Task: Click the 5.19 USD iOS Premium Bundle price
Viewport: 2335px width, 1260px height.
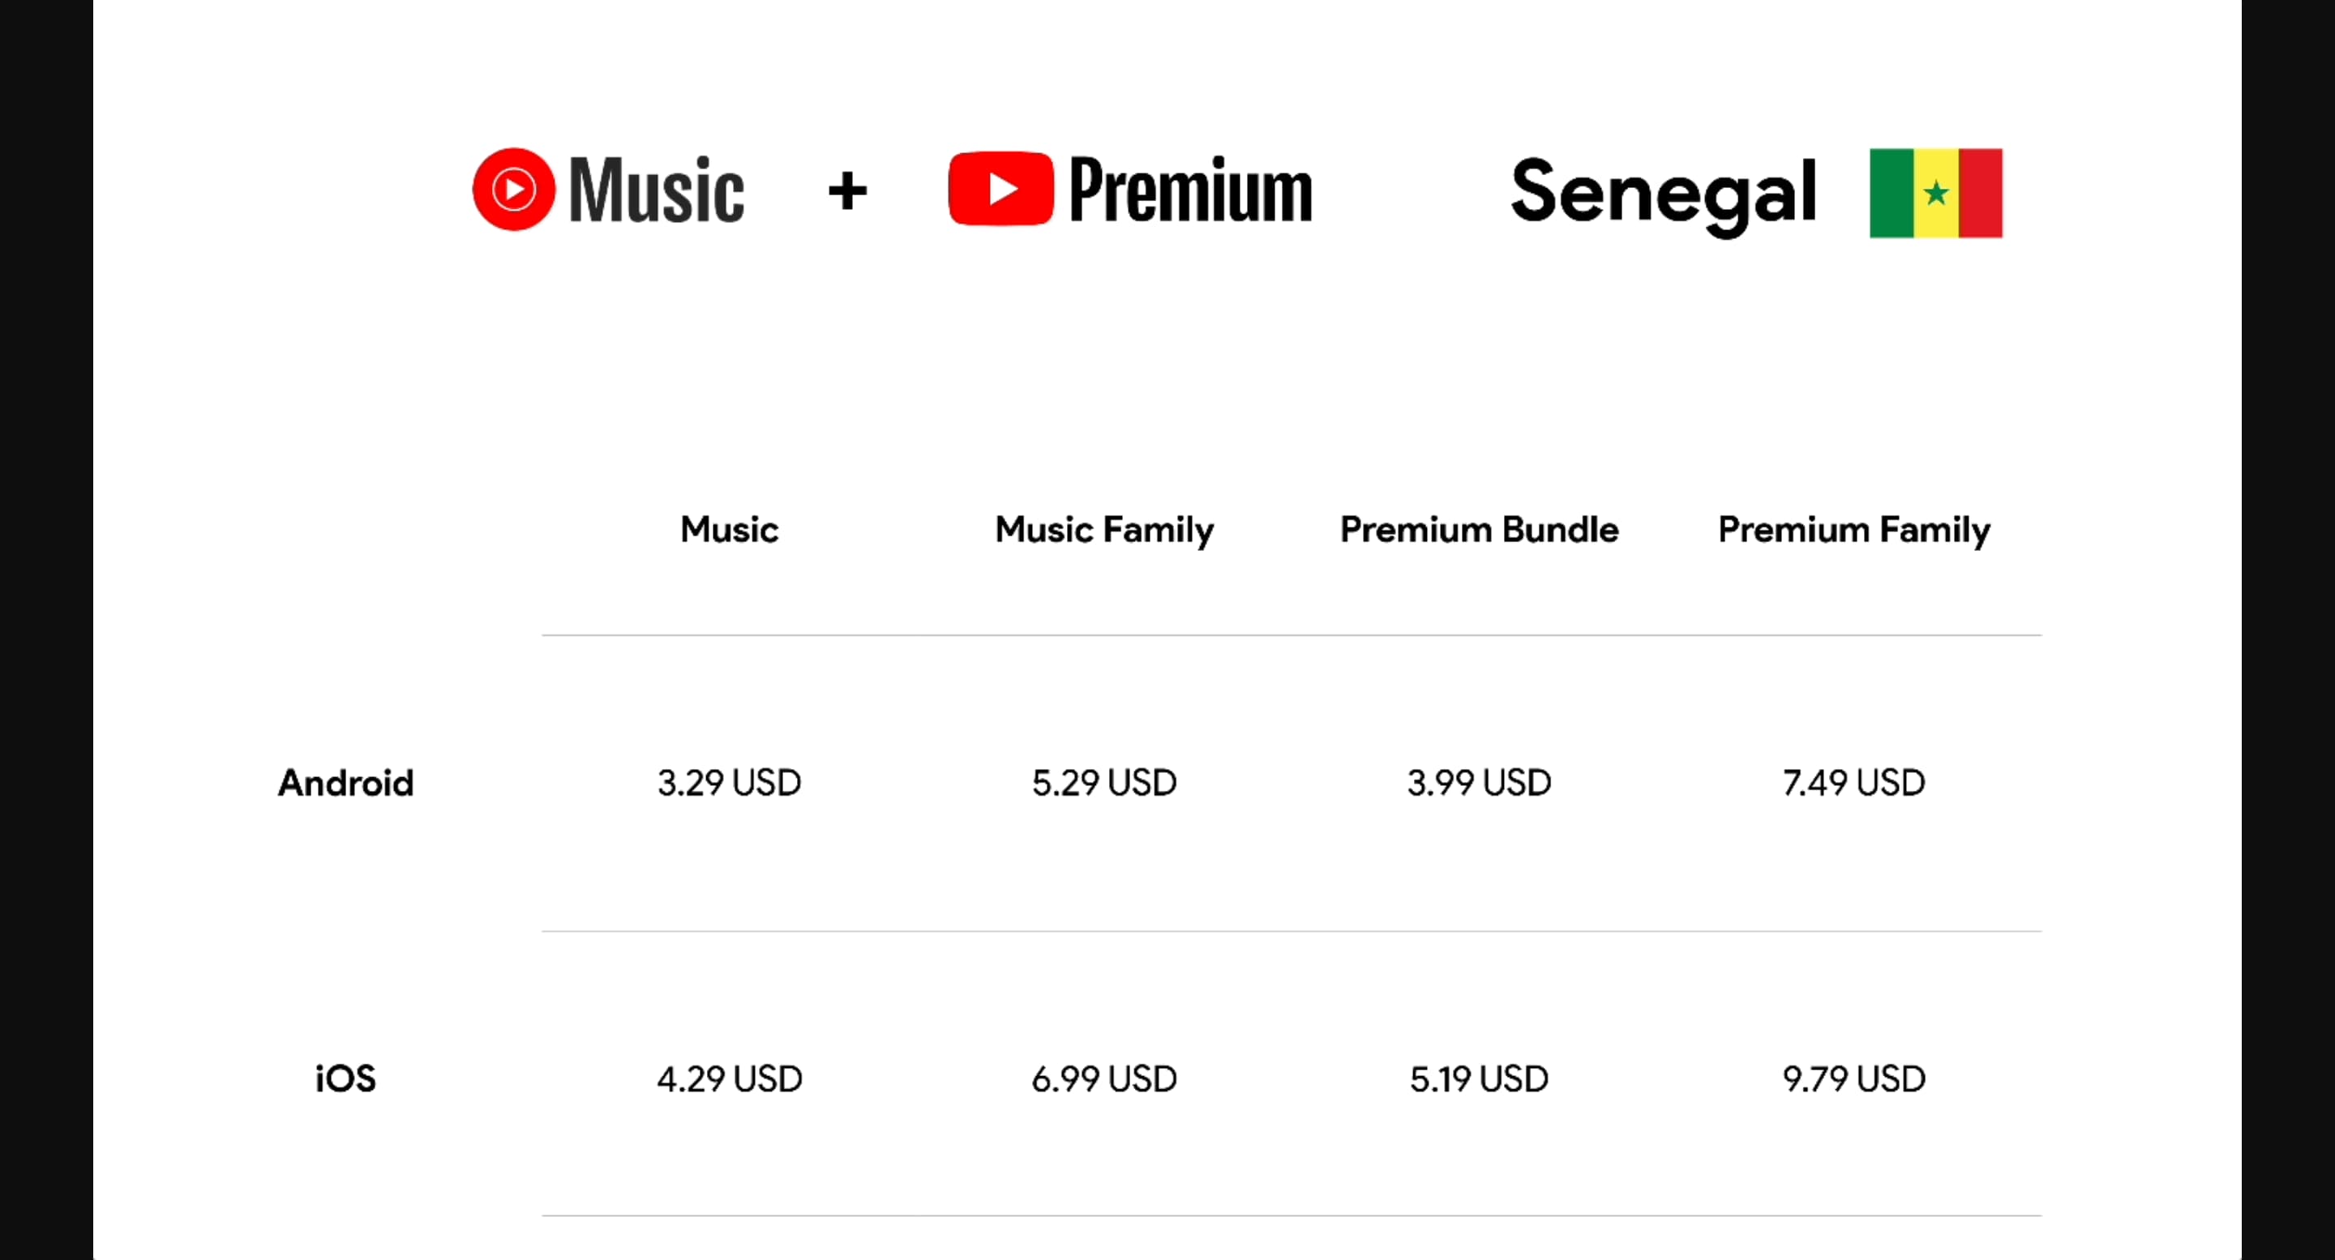Action: [x=1480, y=1078]
